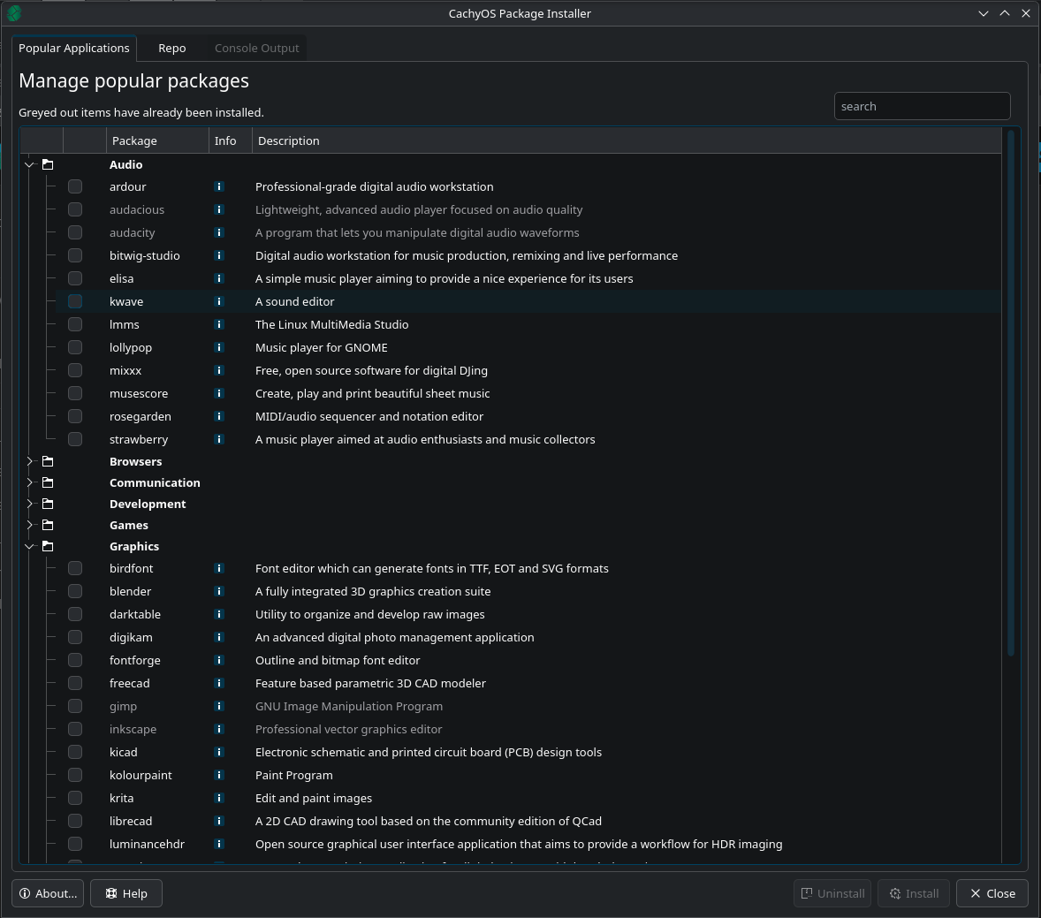The image size is (1041, 918).
Task: Select the rosegarden package name
Action: coord(141,416)
